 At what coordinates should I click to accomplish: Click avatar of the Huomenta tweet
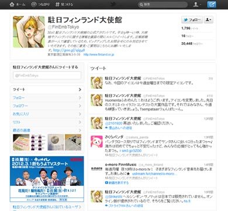click(x=96, y=100)
